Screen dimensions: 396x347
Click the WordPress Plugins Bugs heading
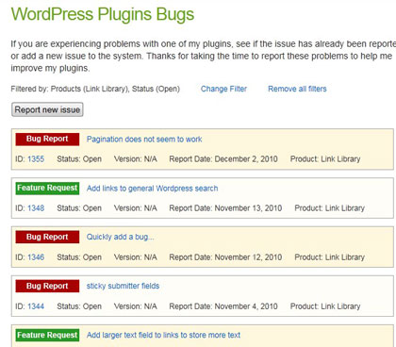point(103,14)
